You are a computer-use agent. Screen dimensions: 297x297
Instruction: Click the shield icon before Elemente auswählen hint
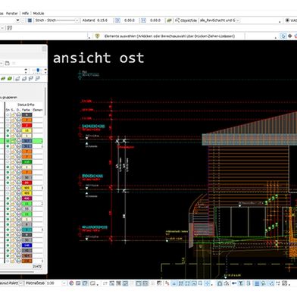click(x=97, y=36)
